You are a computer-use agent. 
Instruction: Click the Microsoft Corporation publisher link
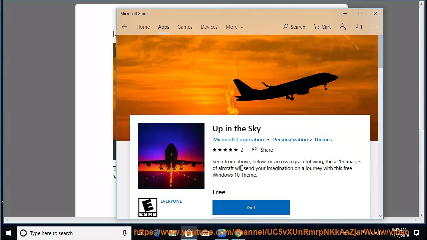pyautogui.click(x=239, y=140)
